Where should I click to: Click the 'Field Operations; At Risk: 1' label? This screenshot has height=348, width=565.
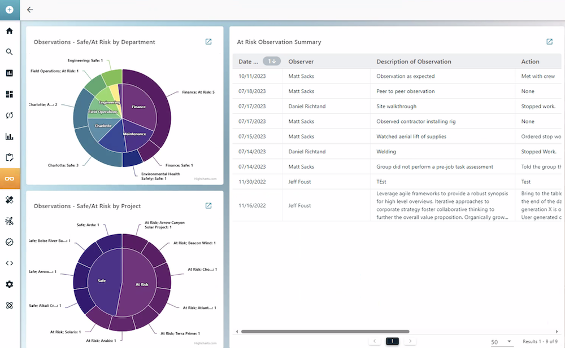[x=54, y=71]
